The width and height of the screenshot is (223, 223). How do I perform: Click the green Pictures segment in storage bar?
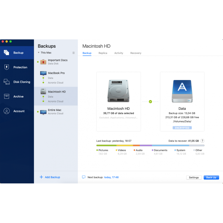(106, 145)
